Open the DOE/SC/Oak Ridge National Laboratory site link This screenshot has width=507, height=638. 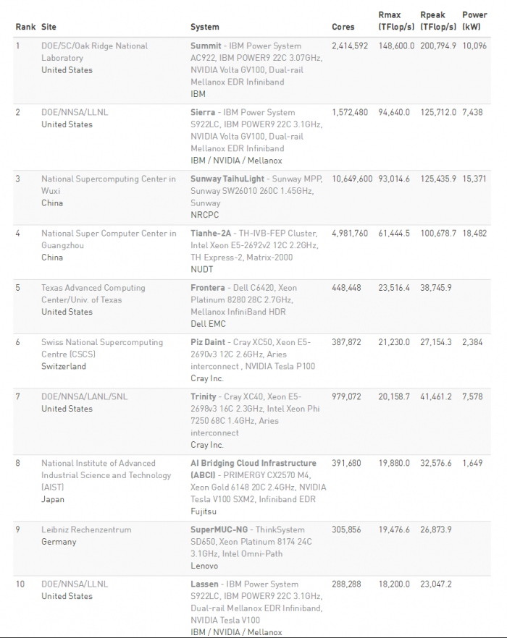94,51
